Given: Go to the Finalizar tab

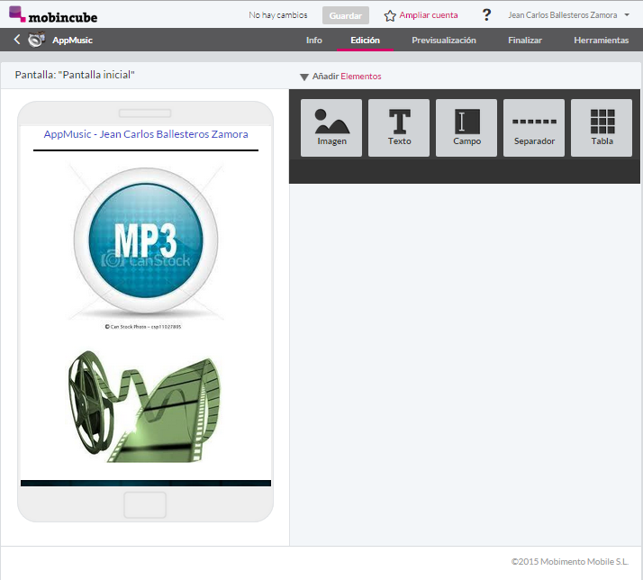Looking at the screenshot, I should click(x=524, y=41).
